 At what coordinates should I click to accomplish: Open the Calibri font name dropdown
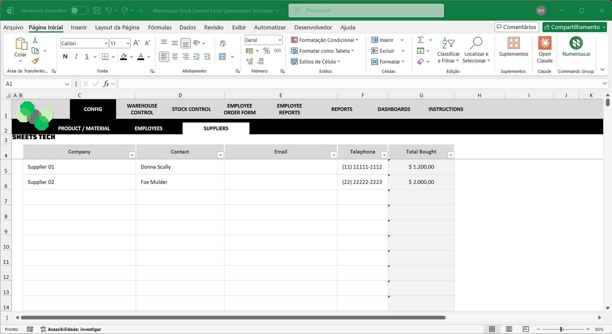pyautogui.click(x=106, y=44)
